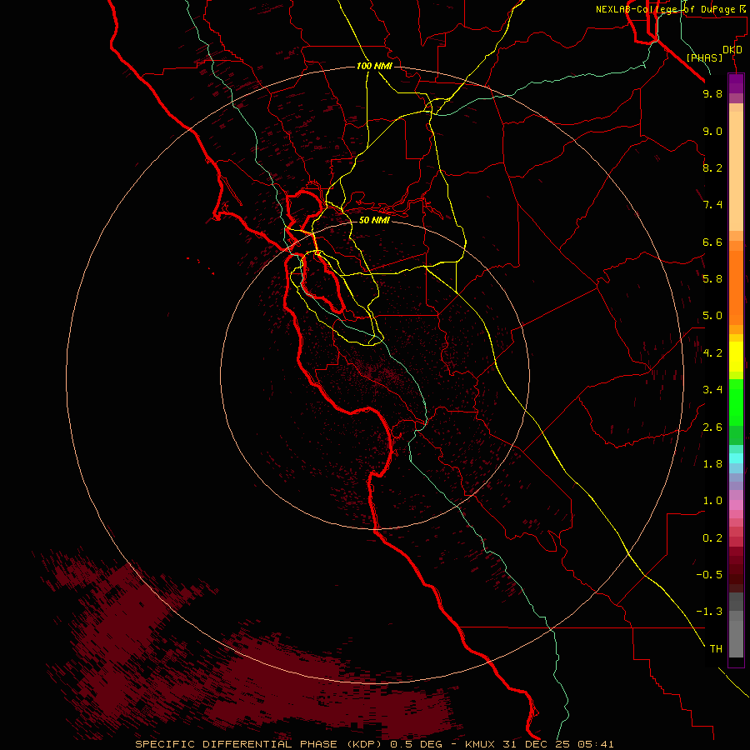Select the 9.8 scale value
Viewport: 750px width, 750px height.
click(x=712, y=93)
